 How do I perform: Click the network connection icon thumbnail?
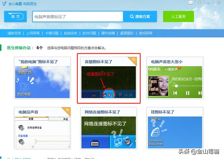[x=109, y=132]
